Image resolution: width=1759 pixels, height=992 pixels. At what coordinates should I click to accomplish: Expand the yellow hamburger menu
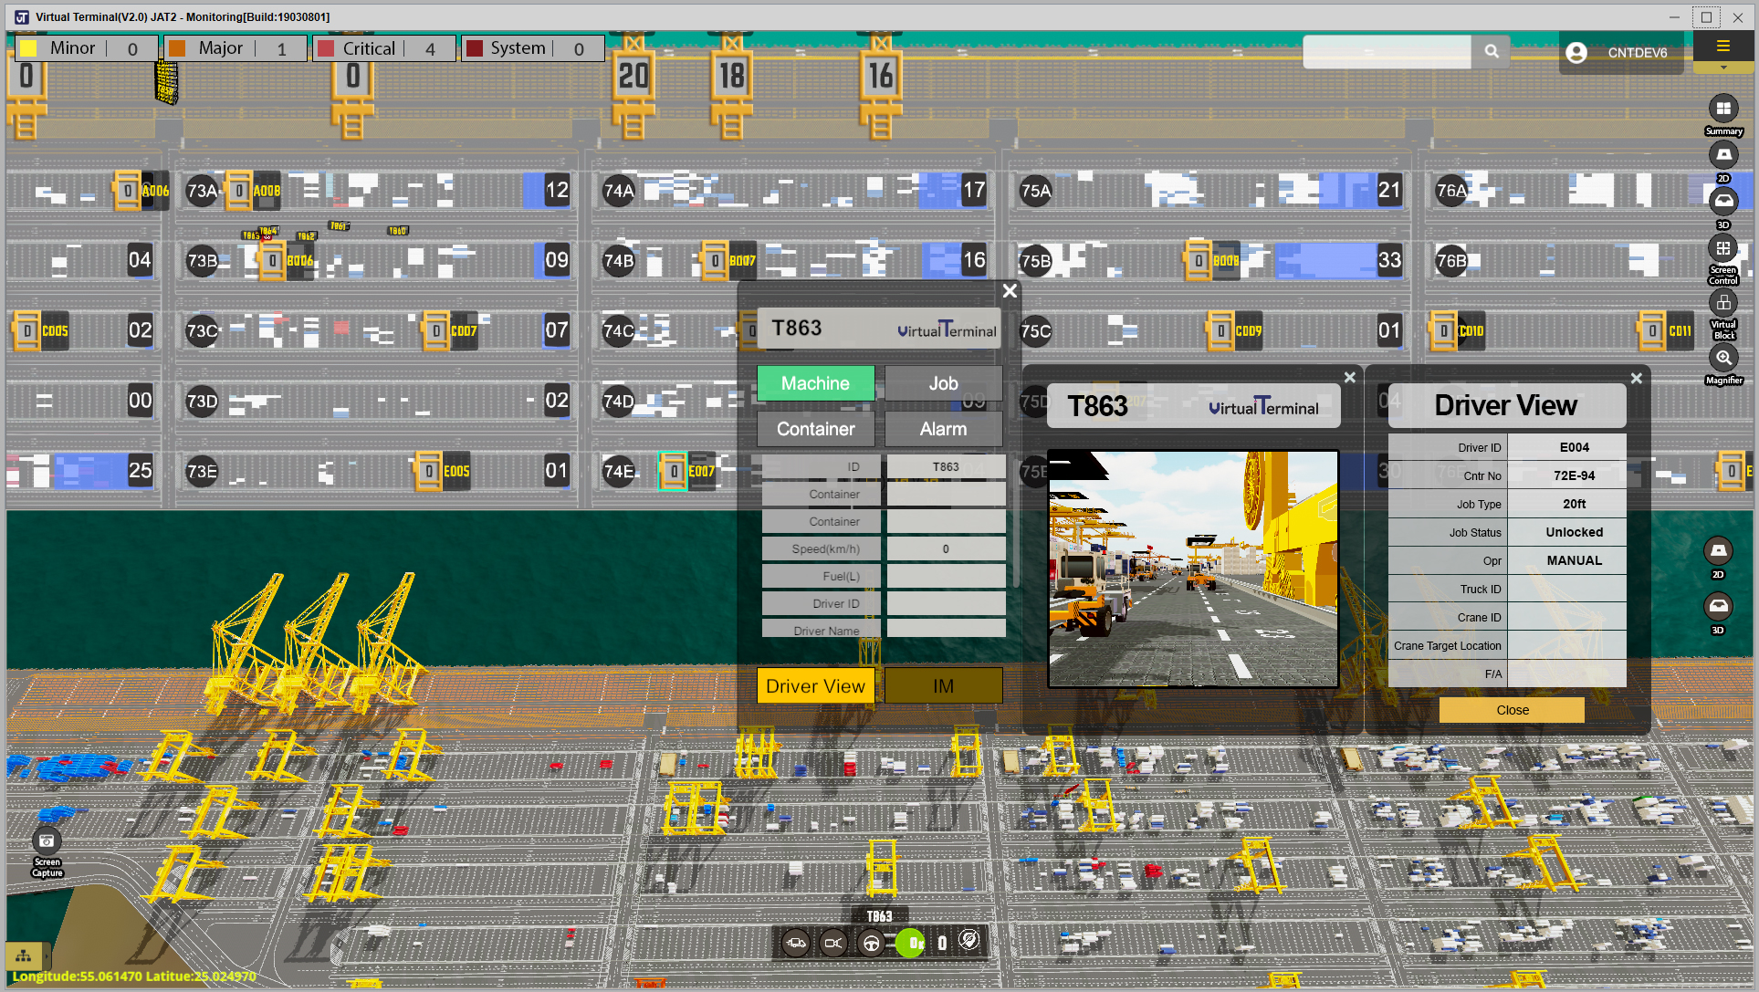coord(1722,47)
